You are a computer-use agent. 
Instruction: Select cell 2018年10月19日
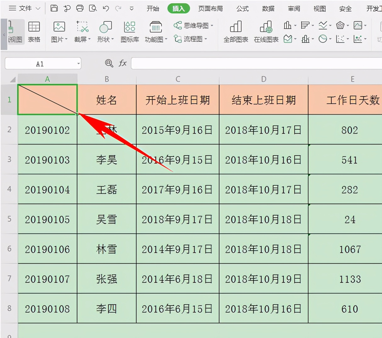pos(264,279)
